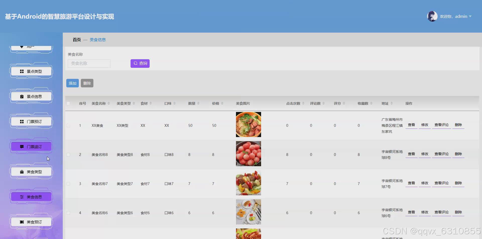Viewport: 482px width, 239px height.
Task: Click 查看 for row 美食名称8
Action: click(x=411, y=154)
